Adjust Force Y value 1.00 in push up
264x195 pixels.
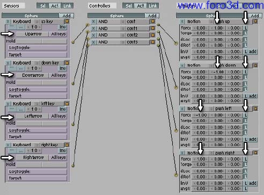[x=218, y=28]
